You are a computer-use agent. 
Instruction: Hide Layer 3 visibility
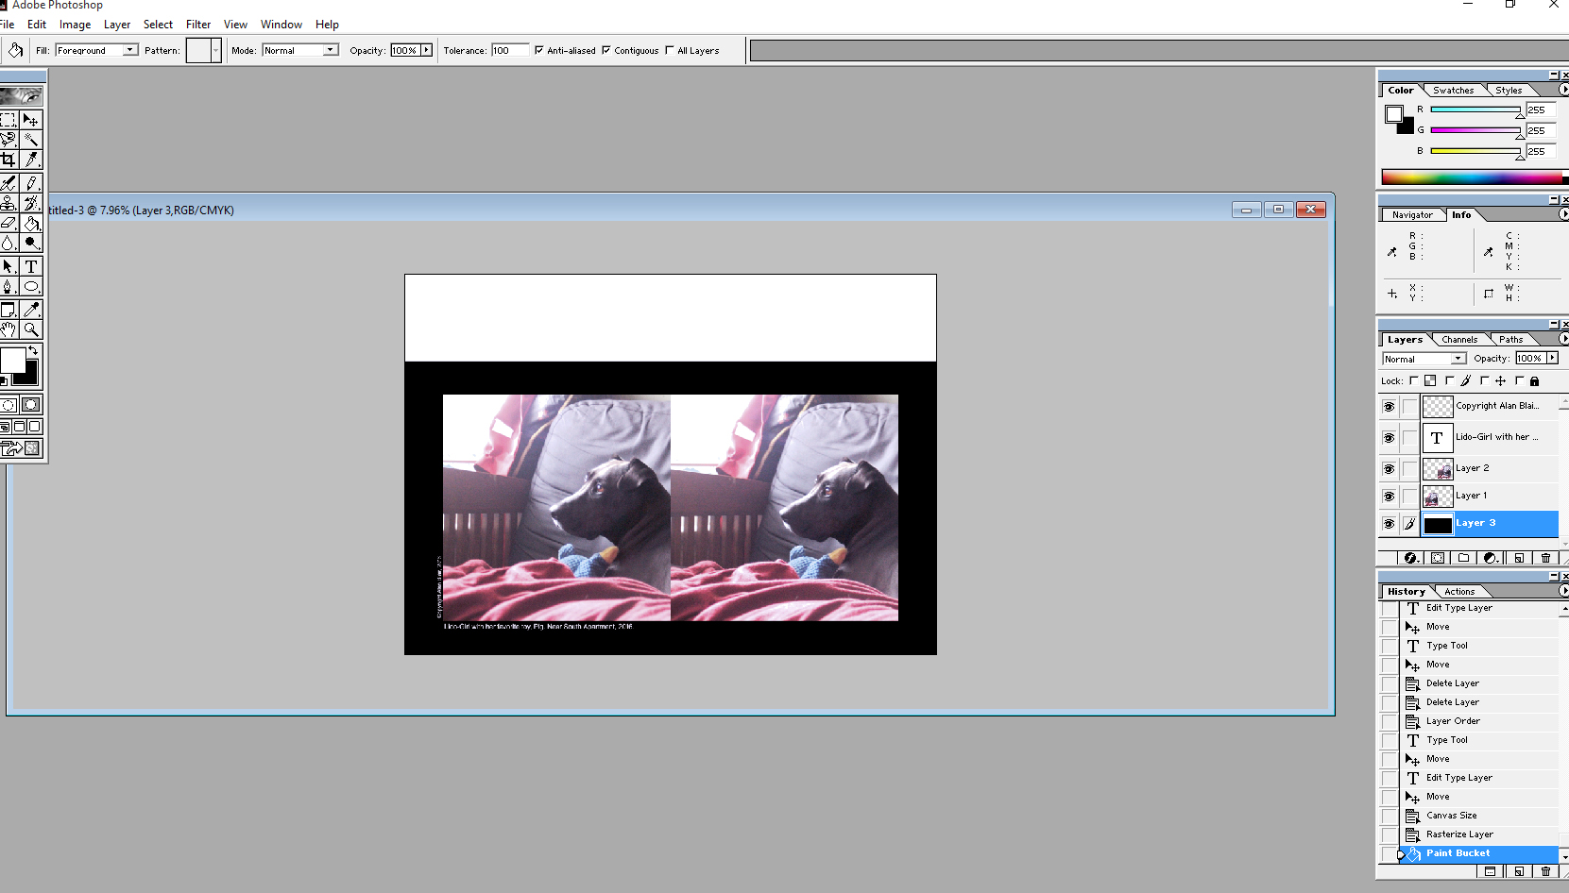pyautogui.click(x=1389, y=524)
